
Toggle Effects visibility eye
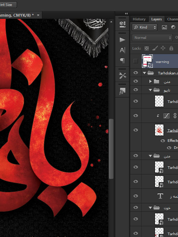coord(163,141)
